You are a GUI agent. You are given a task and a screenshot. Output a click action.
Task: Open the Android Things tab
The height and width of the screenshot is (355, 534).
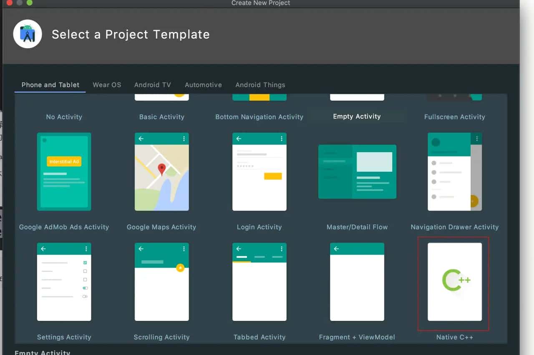click(x=260, y=85)
